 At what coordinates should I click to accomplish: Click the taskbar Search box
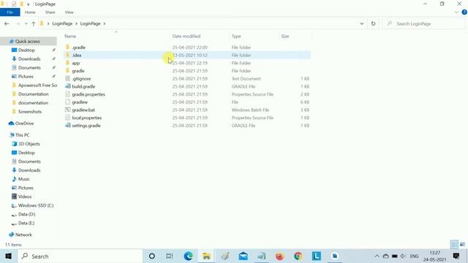pyautogui.click(x=80, y=256)
